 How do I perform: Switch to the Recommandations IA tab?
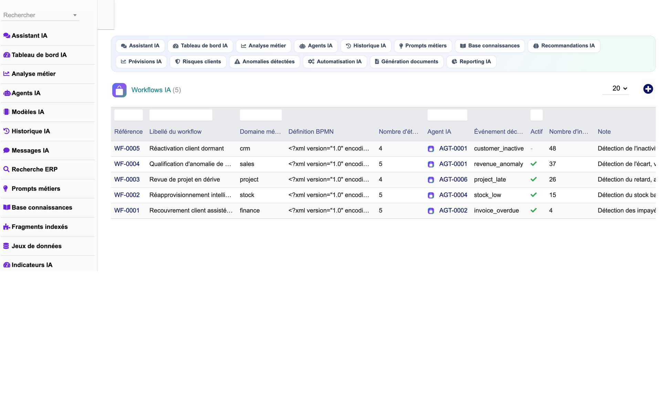click(x=564, y=46)
